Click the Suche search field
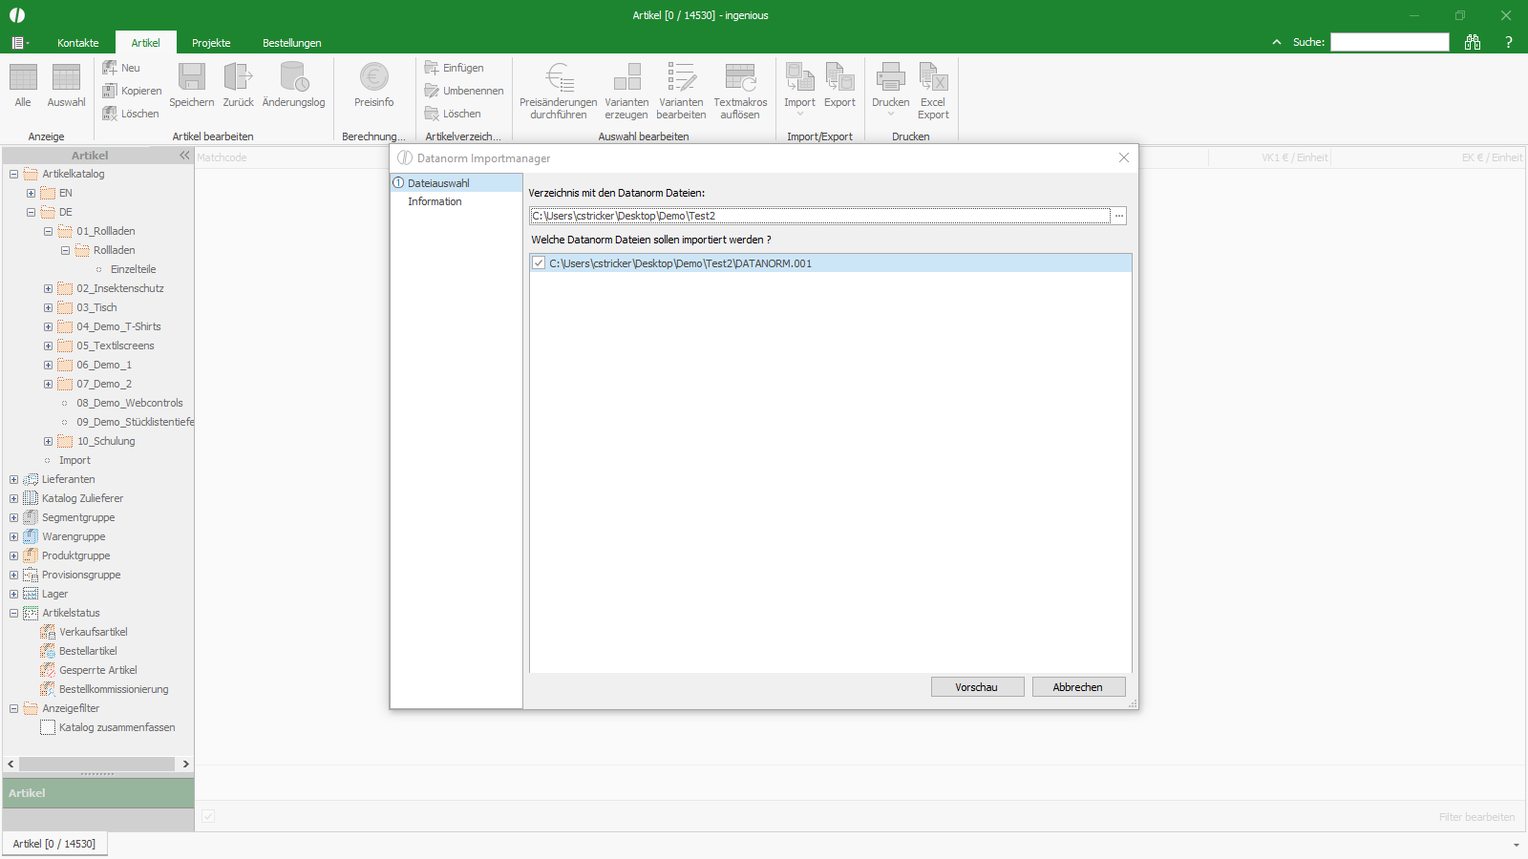 pos(1390,42)
